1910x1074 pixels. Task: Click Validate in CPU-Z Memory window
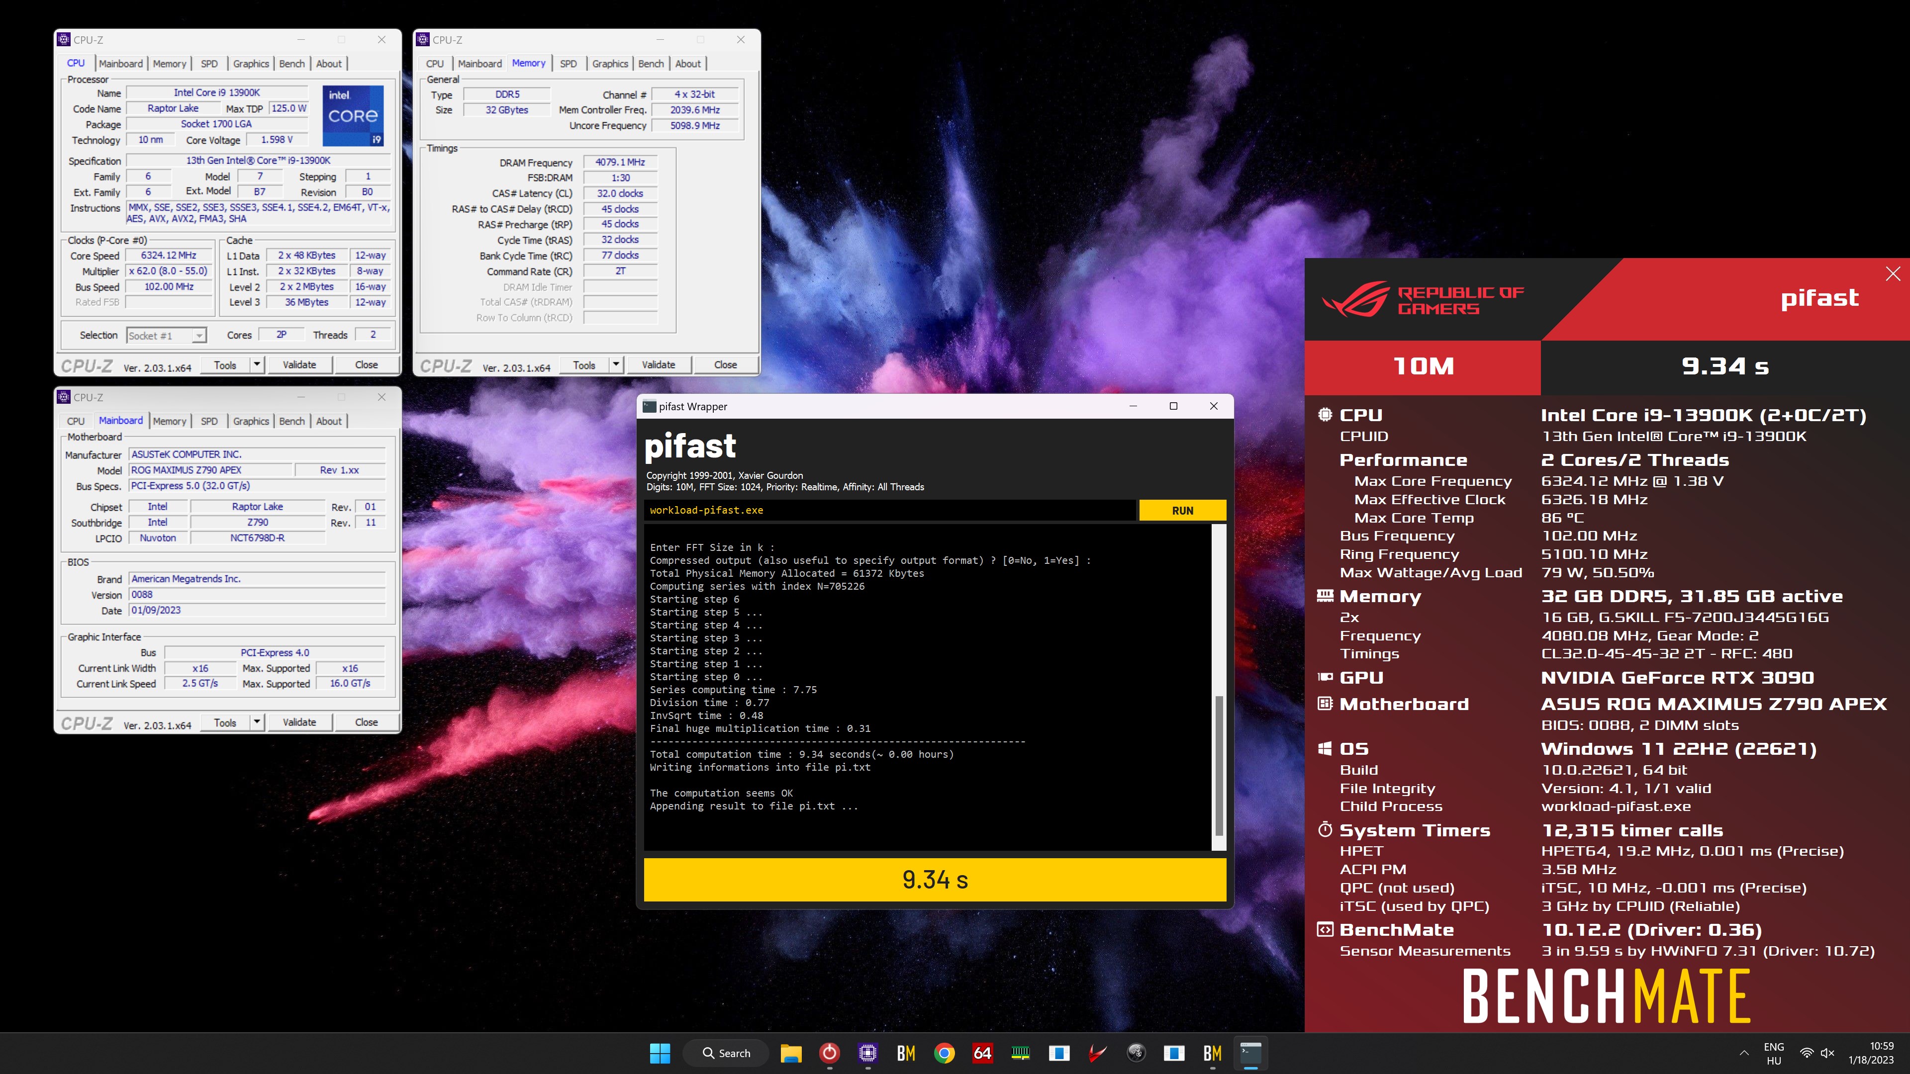point(659,364)
